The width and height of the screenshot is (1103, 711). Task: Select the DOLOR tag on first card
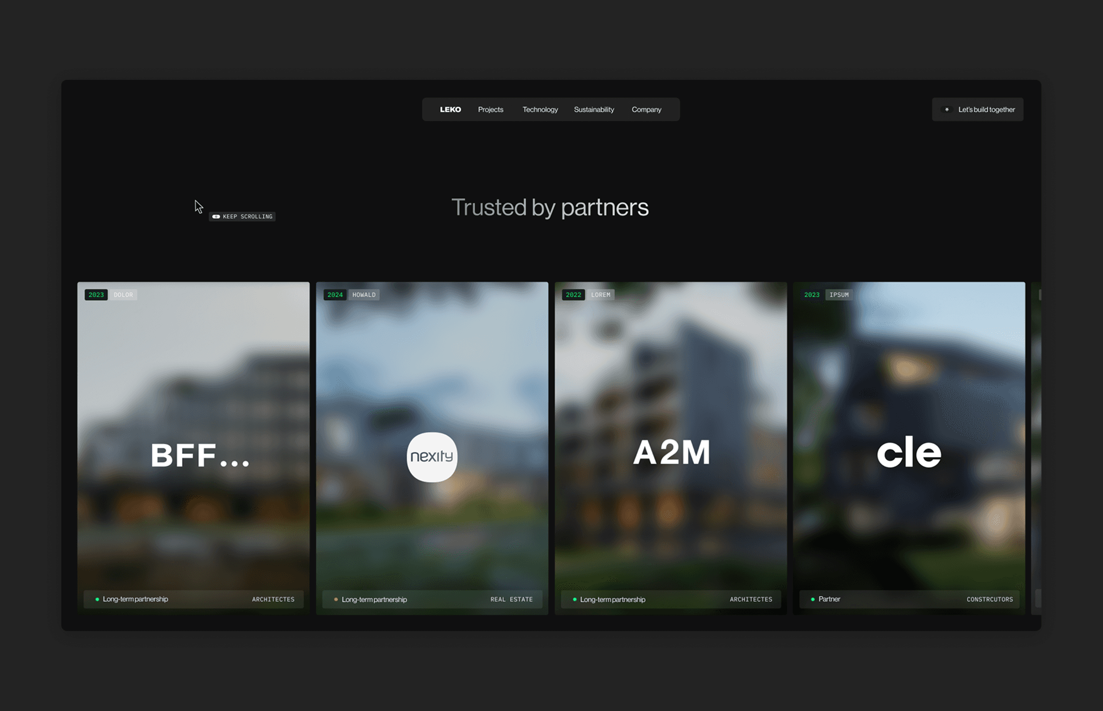coord(123,295)
